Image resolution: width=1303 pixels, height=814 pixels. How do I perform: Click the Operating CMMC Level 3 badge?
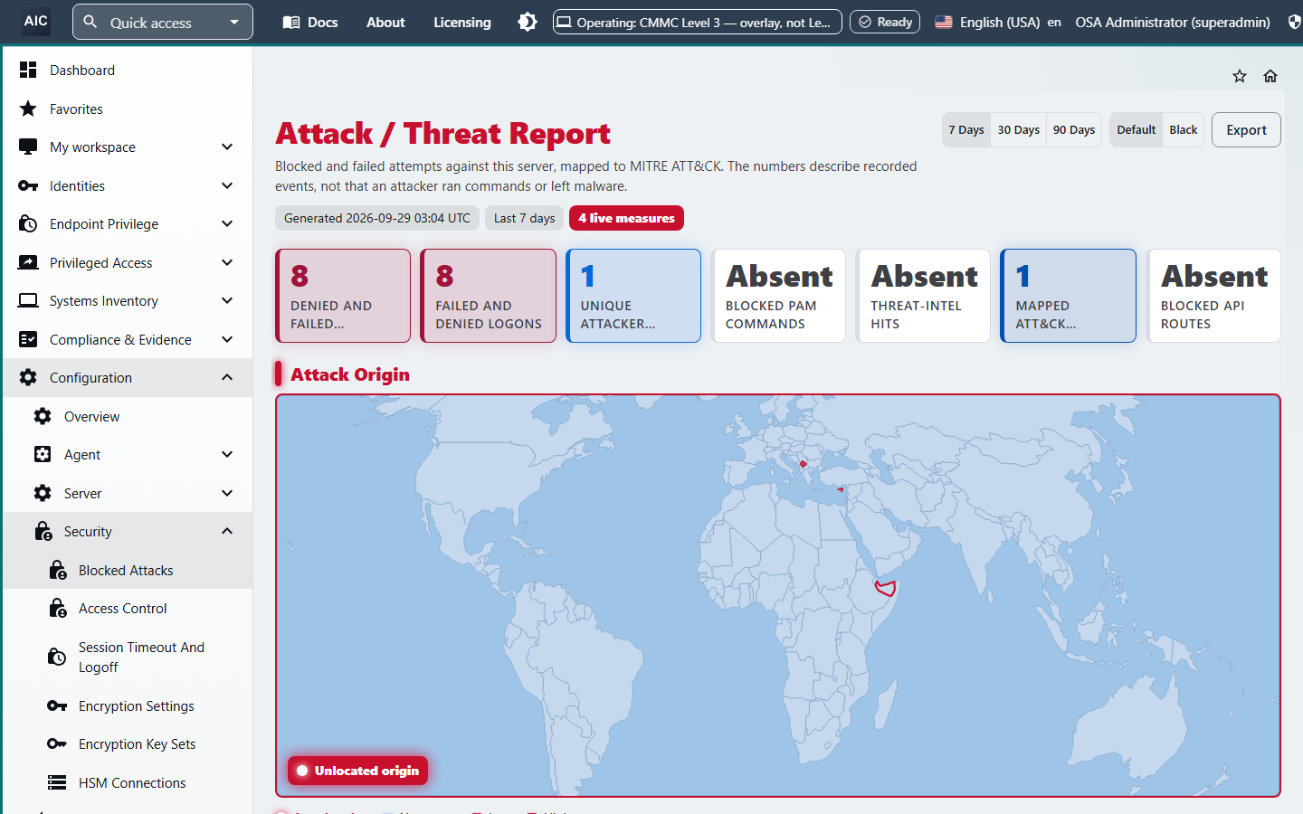pyautogui.click(x=698, y=22)
